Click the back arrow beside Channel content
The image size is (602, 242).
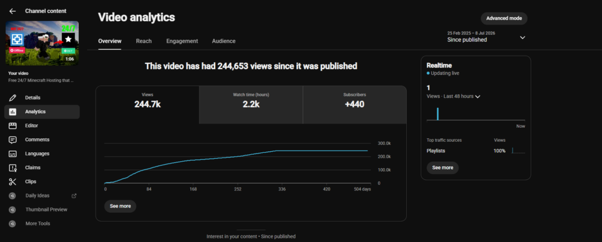pyautogui.click(x=12, y=11)
